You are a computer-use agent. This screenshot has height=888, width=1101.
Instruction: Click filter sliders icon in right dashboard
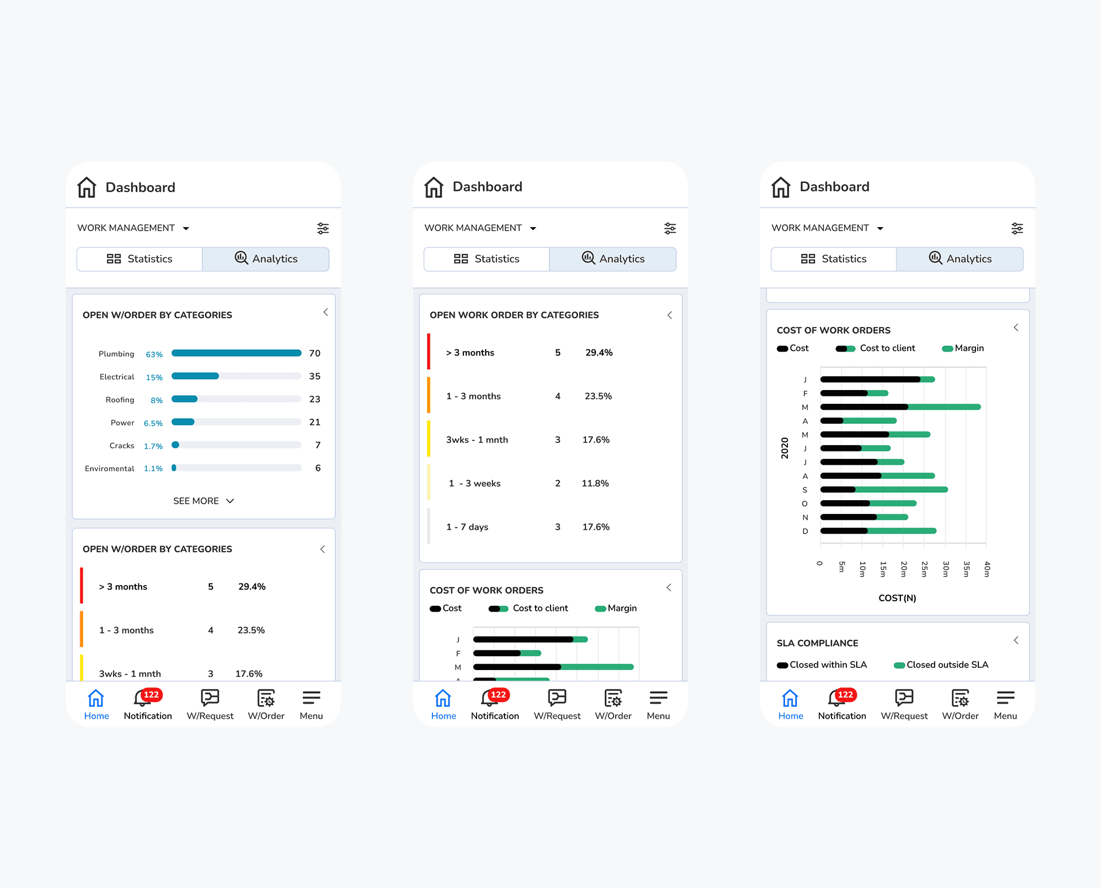click(x=1017, y=228)
